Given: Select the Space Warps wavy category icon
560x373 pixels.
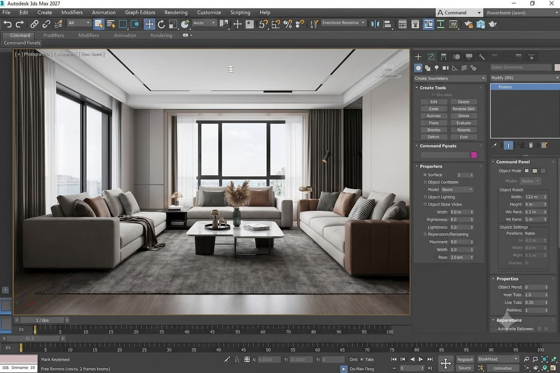Looking at the screenshot, I should tap(464, 68).
